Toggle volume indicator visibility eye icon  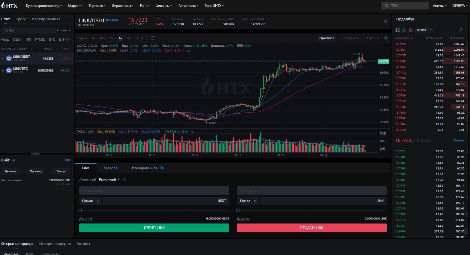(193, 132)
